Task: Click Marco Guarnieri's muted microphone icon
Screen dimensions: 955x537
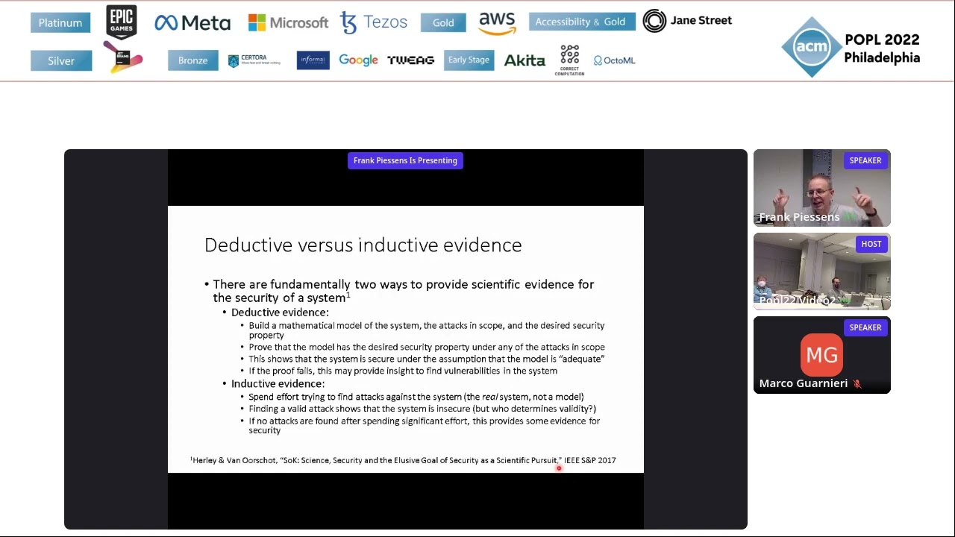Action: click(857, 383)
